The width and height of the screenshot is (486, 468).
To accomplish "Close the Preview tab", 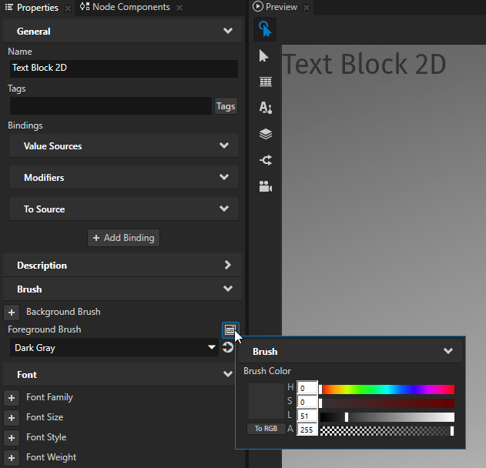I will tap(307, 8).
